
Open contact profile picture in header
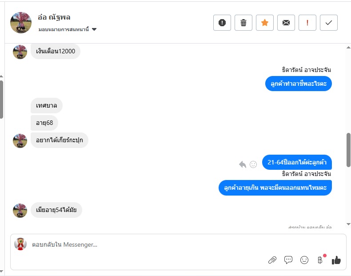(20, 23)
